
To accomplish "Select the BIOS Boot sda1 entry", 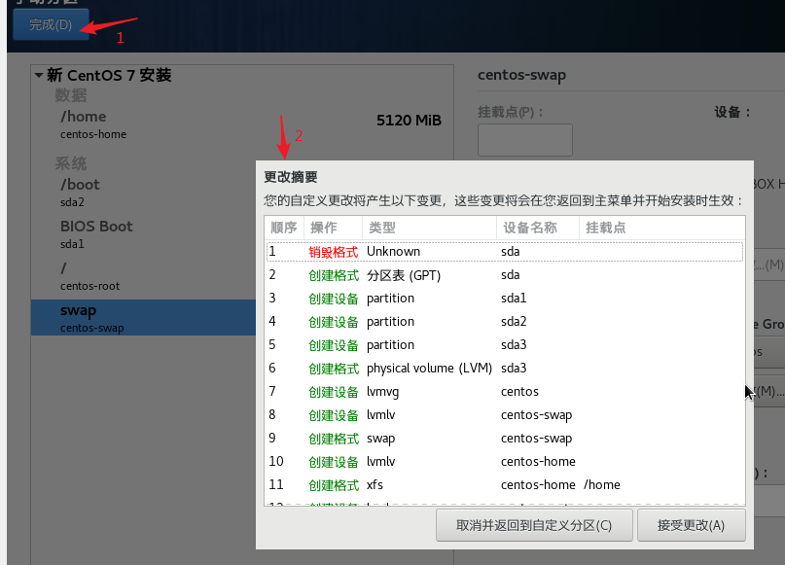I will point(144,234).
